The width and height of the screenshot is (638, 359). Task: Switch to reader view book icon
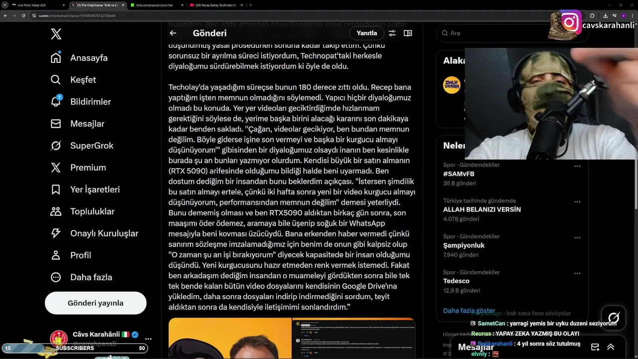tap(408, 33)
